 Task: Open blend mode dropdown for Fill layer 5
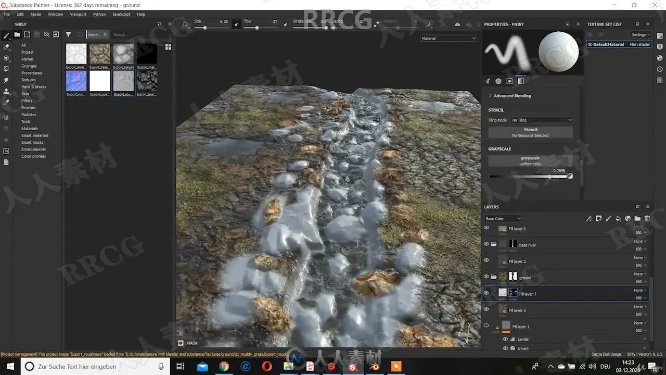pos(640,307)
